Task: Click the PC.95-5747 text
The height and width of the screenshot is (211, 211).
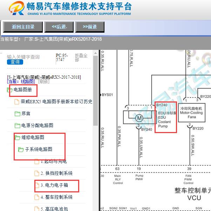Action: click(x=62, y=58)
